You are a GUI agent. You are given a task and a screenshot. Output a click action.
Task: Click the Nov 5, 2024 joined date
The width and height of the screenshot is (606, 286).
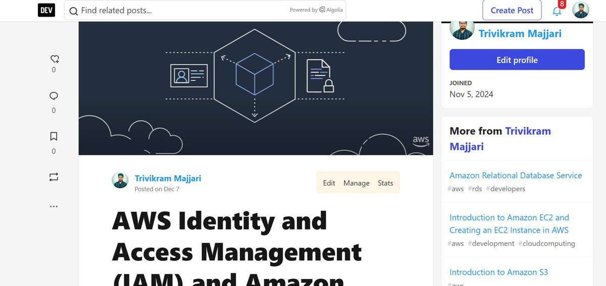471,94
